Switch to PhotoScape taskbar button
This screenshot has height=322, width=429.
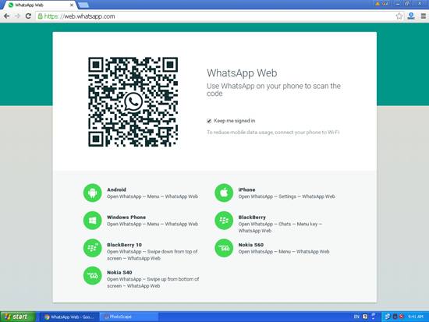(129, 317)
